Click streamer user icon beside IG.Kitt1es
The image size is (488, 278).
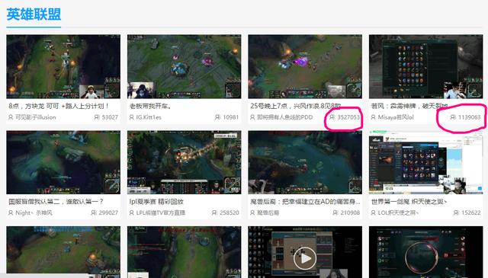[x=131, y=117]
